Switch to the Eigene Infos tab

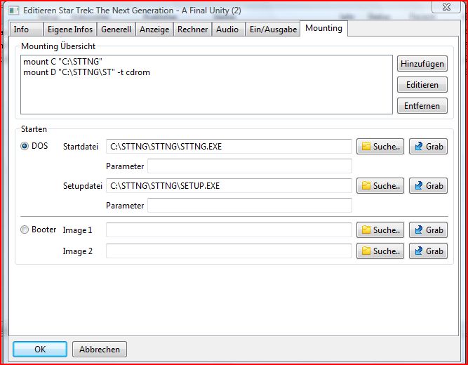click(69, 29)
